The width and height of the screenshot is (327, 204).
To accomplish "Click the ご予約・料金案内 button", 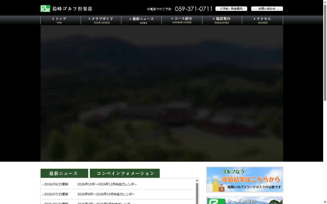I will 231,9.
